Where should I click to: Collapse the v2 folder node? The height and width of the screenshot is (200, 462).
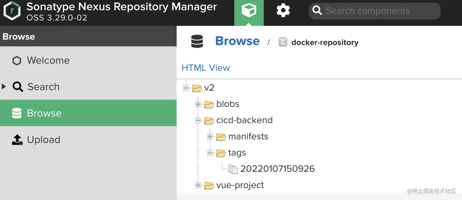[186, 88]
